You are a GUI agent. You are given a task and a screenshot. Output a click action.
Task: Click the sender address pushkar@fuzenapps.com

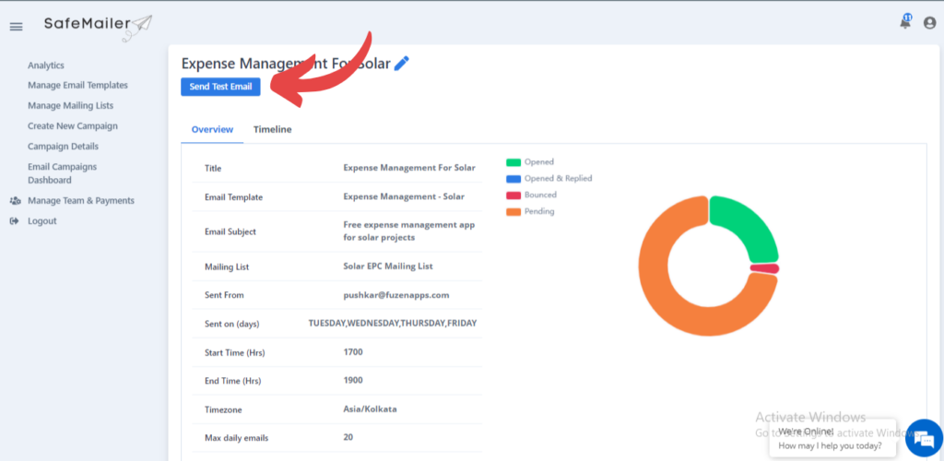coord(396,295)
